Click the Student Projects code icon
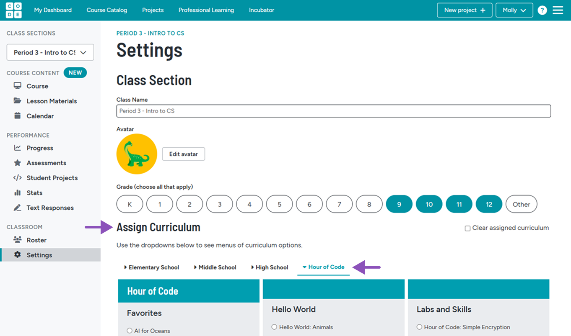This screenshot has height=336, width=571. click(x=17, y=178)
